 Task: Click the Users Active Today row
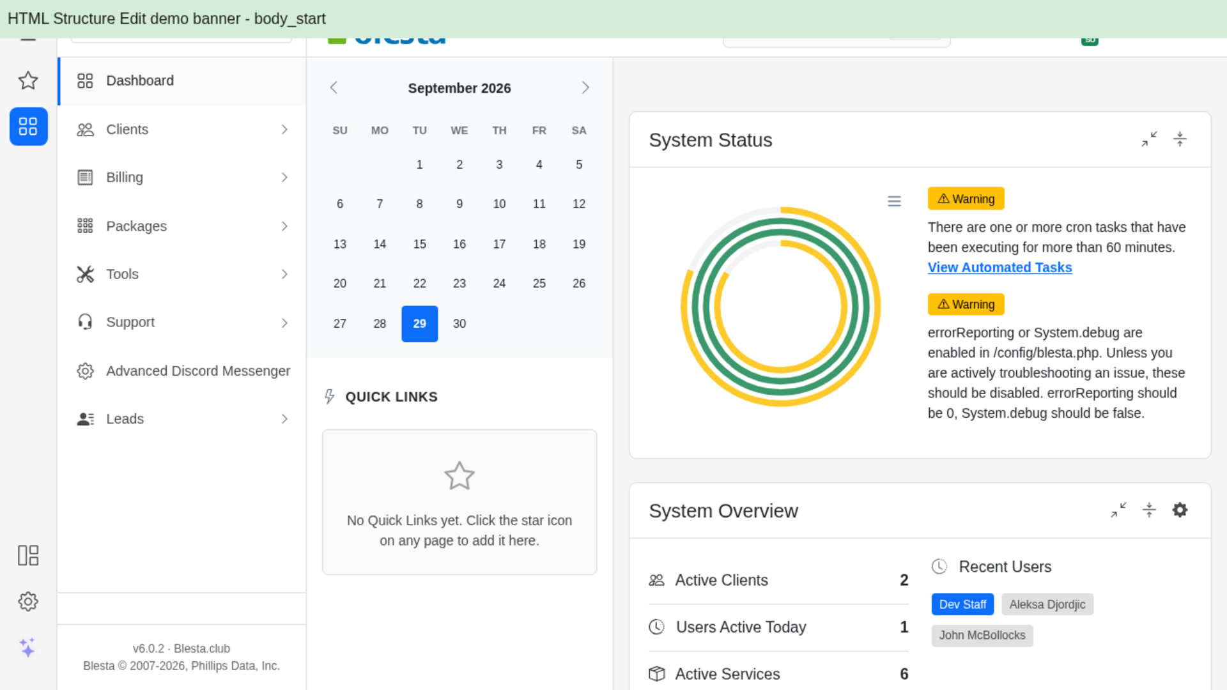point(778,627)
